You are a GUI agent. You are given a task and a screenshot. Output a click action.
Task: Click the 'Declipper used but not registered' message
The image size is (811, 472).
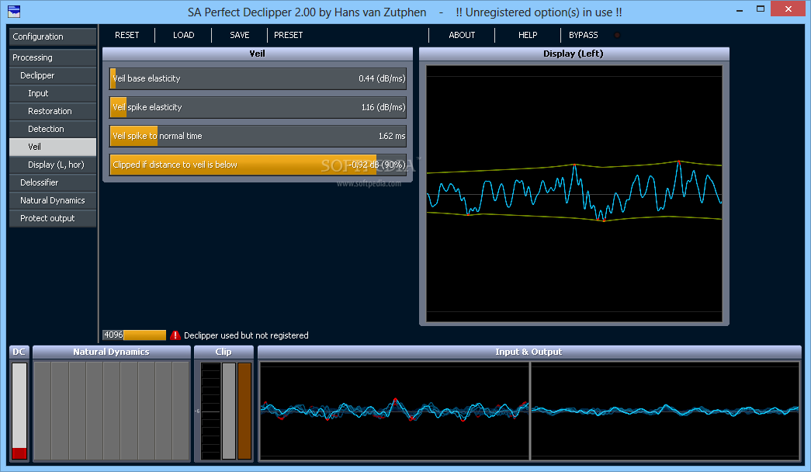[246, 335]
